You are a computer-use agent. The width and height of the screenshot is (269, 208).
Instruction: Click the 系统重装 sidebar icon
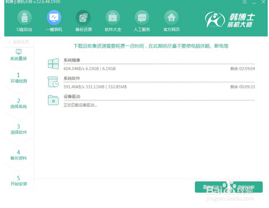19,52
